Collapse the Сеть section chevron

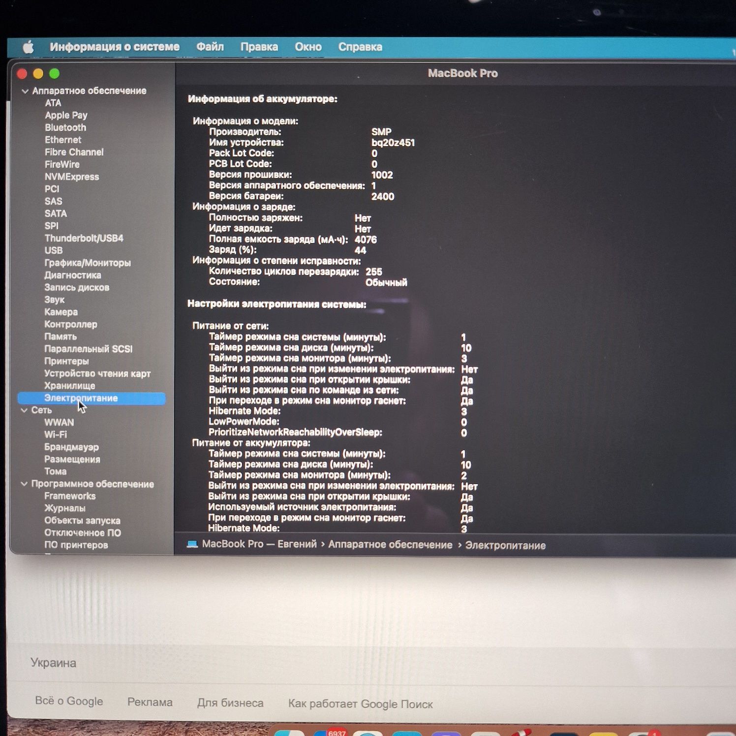pos(24,410)
